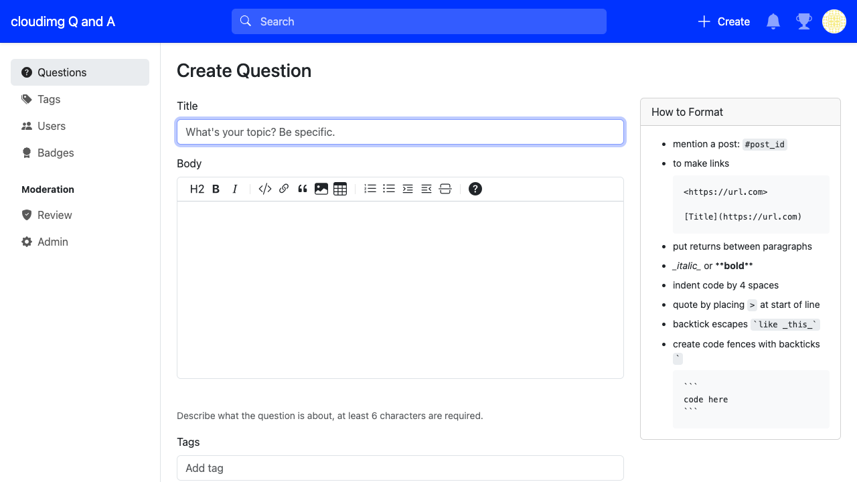
Task: Click the '`like _this_`' snippet
Action: 785,325
